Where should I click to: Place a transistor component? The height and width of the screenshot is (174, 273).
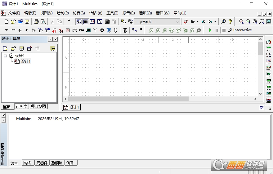27,30
